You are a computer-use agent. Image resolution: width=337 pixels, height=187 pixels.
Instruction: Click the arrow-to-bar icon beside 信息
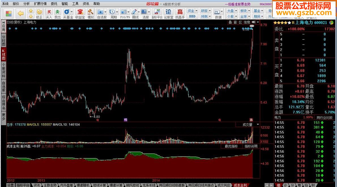point(253,22)
